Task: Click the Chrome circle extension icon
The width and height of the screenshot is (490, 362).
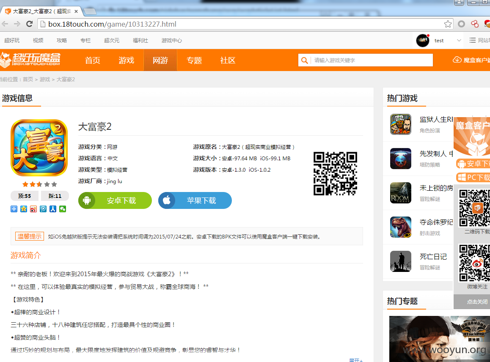Action: click(x=461, y=24)
